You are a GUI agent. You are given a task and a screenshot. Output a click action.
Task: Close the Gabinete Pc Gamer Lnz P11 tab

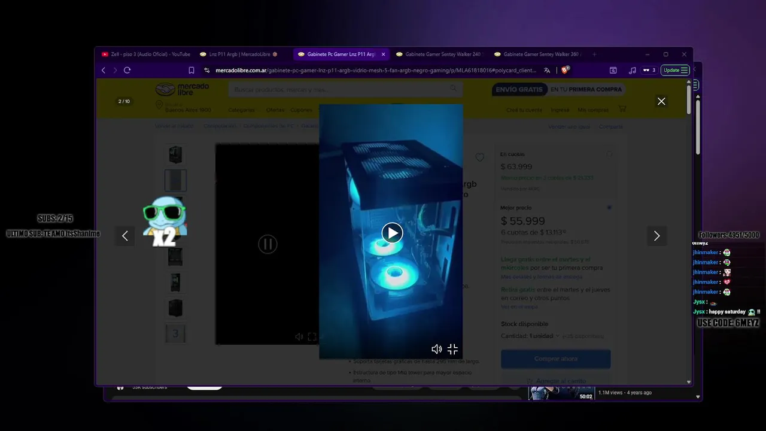(383, 54)
